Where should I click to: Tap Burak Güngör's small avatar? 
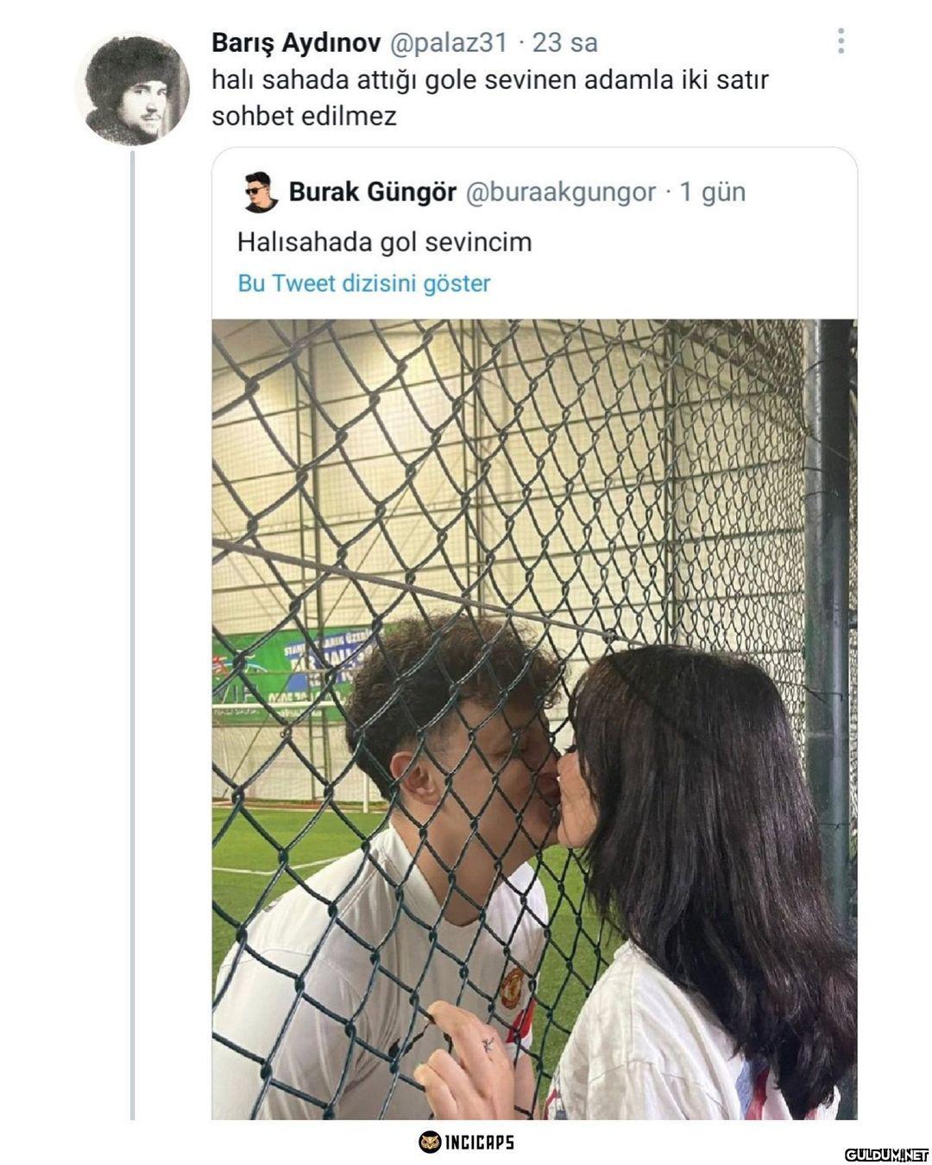pos(261,192)
